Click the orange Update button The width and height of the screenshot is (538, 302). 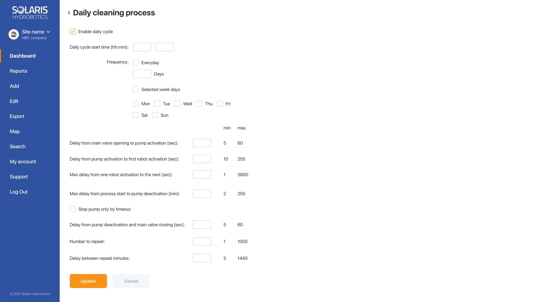point(88,281)
